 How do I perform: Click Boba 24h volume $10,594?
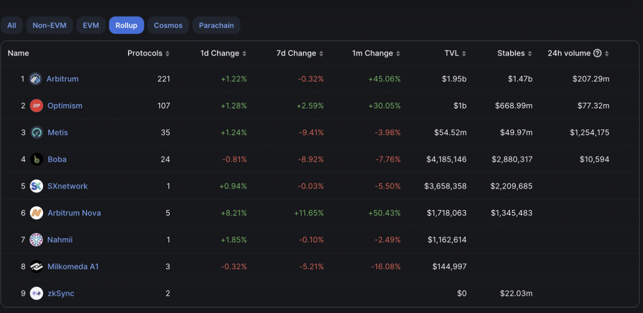click(595, 160)
